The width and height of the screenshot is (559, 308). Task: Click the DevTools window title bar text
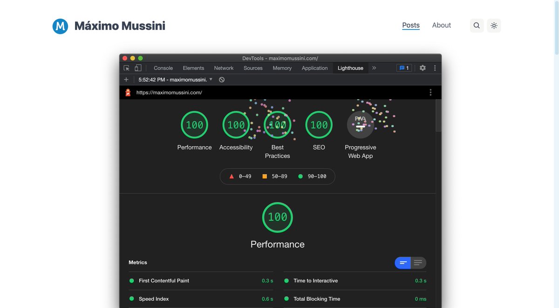(x=280, y=58)
